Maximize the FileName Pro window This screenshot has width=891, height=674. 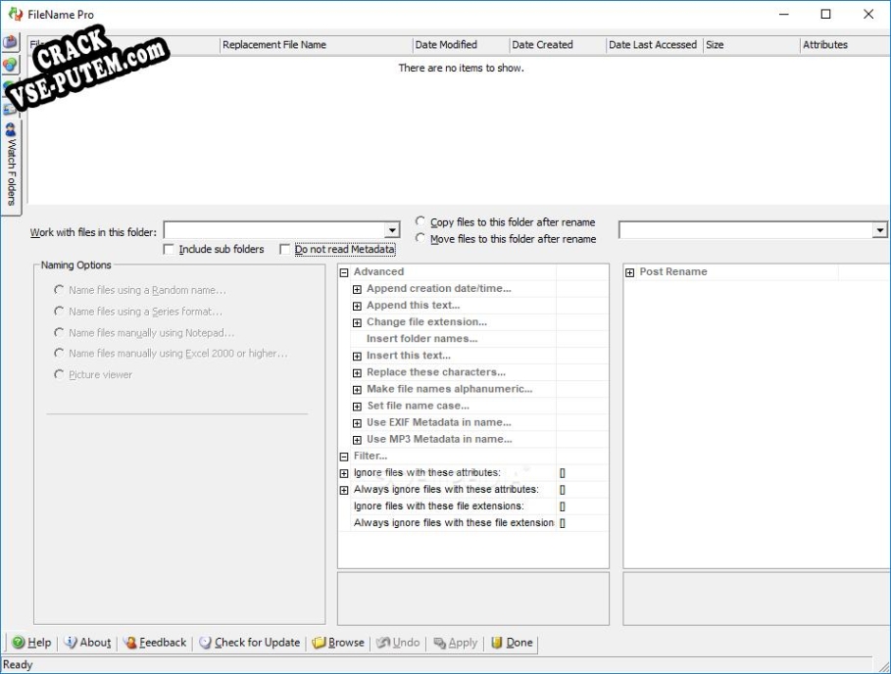[825, 14]
